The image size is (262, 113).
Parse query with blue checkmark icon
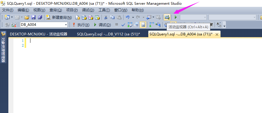coord(123,25)
